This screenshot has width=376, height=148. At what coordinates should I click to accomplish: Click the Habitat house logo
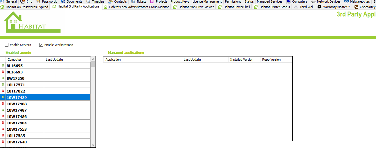tap(13, 22)
